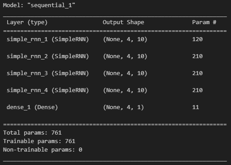Click the param count of simple_rnn_4

click(x=197, y=90)
